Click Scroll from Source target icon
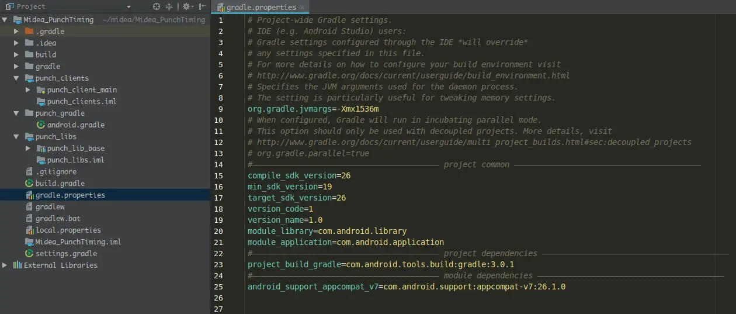Image resolution: width=736 pixels, height=314 pixels. pyautogui.click(x=157, y=6)
